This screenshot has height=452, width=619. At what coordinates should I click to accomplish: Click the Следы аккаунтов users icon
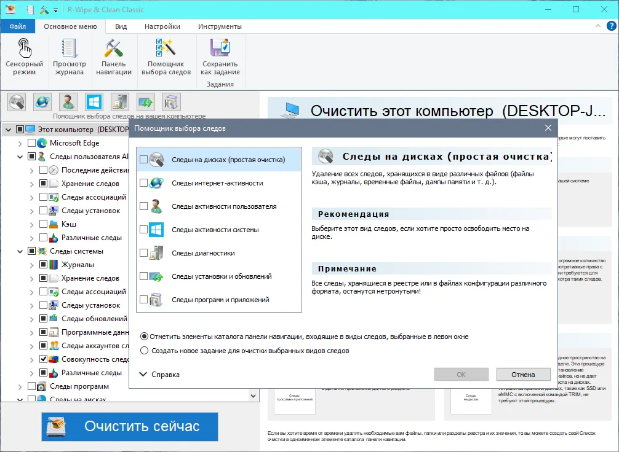click(54, 346)
